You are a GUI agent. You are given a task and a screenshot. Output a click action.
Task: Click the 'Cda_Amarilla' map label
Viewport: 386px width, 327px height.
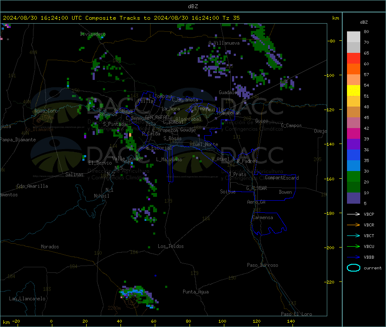point(32,186)
